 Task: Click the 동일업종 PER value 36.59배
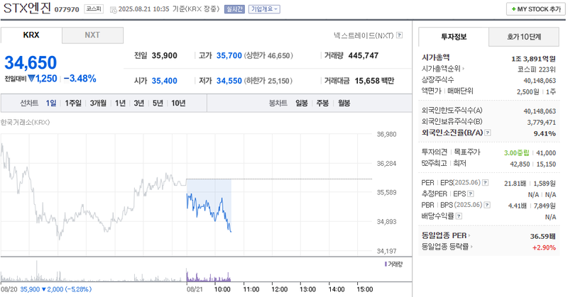pyautogui.click(x=543, y=236)
